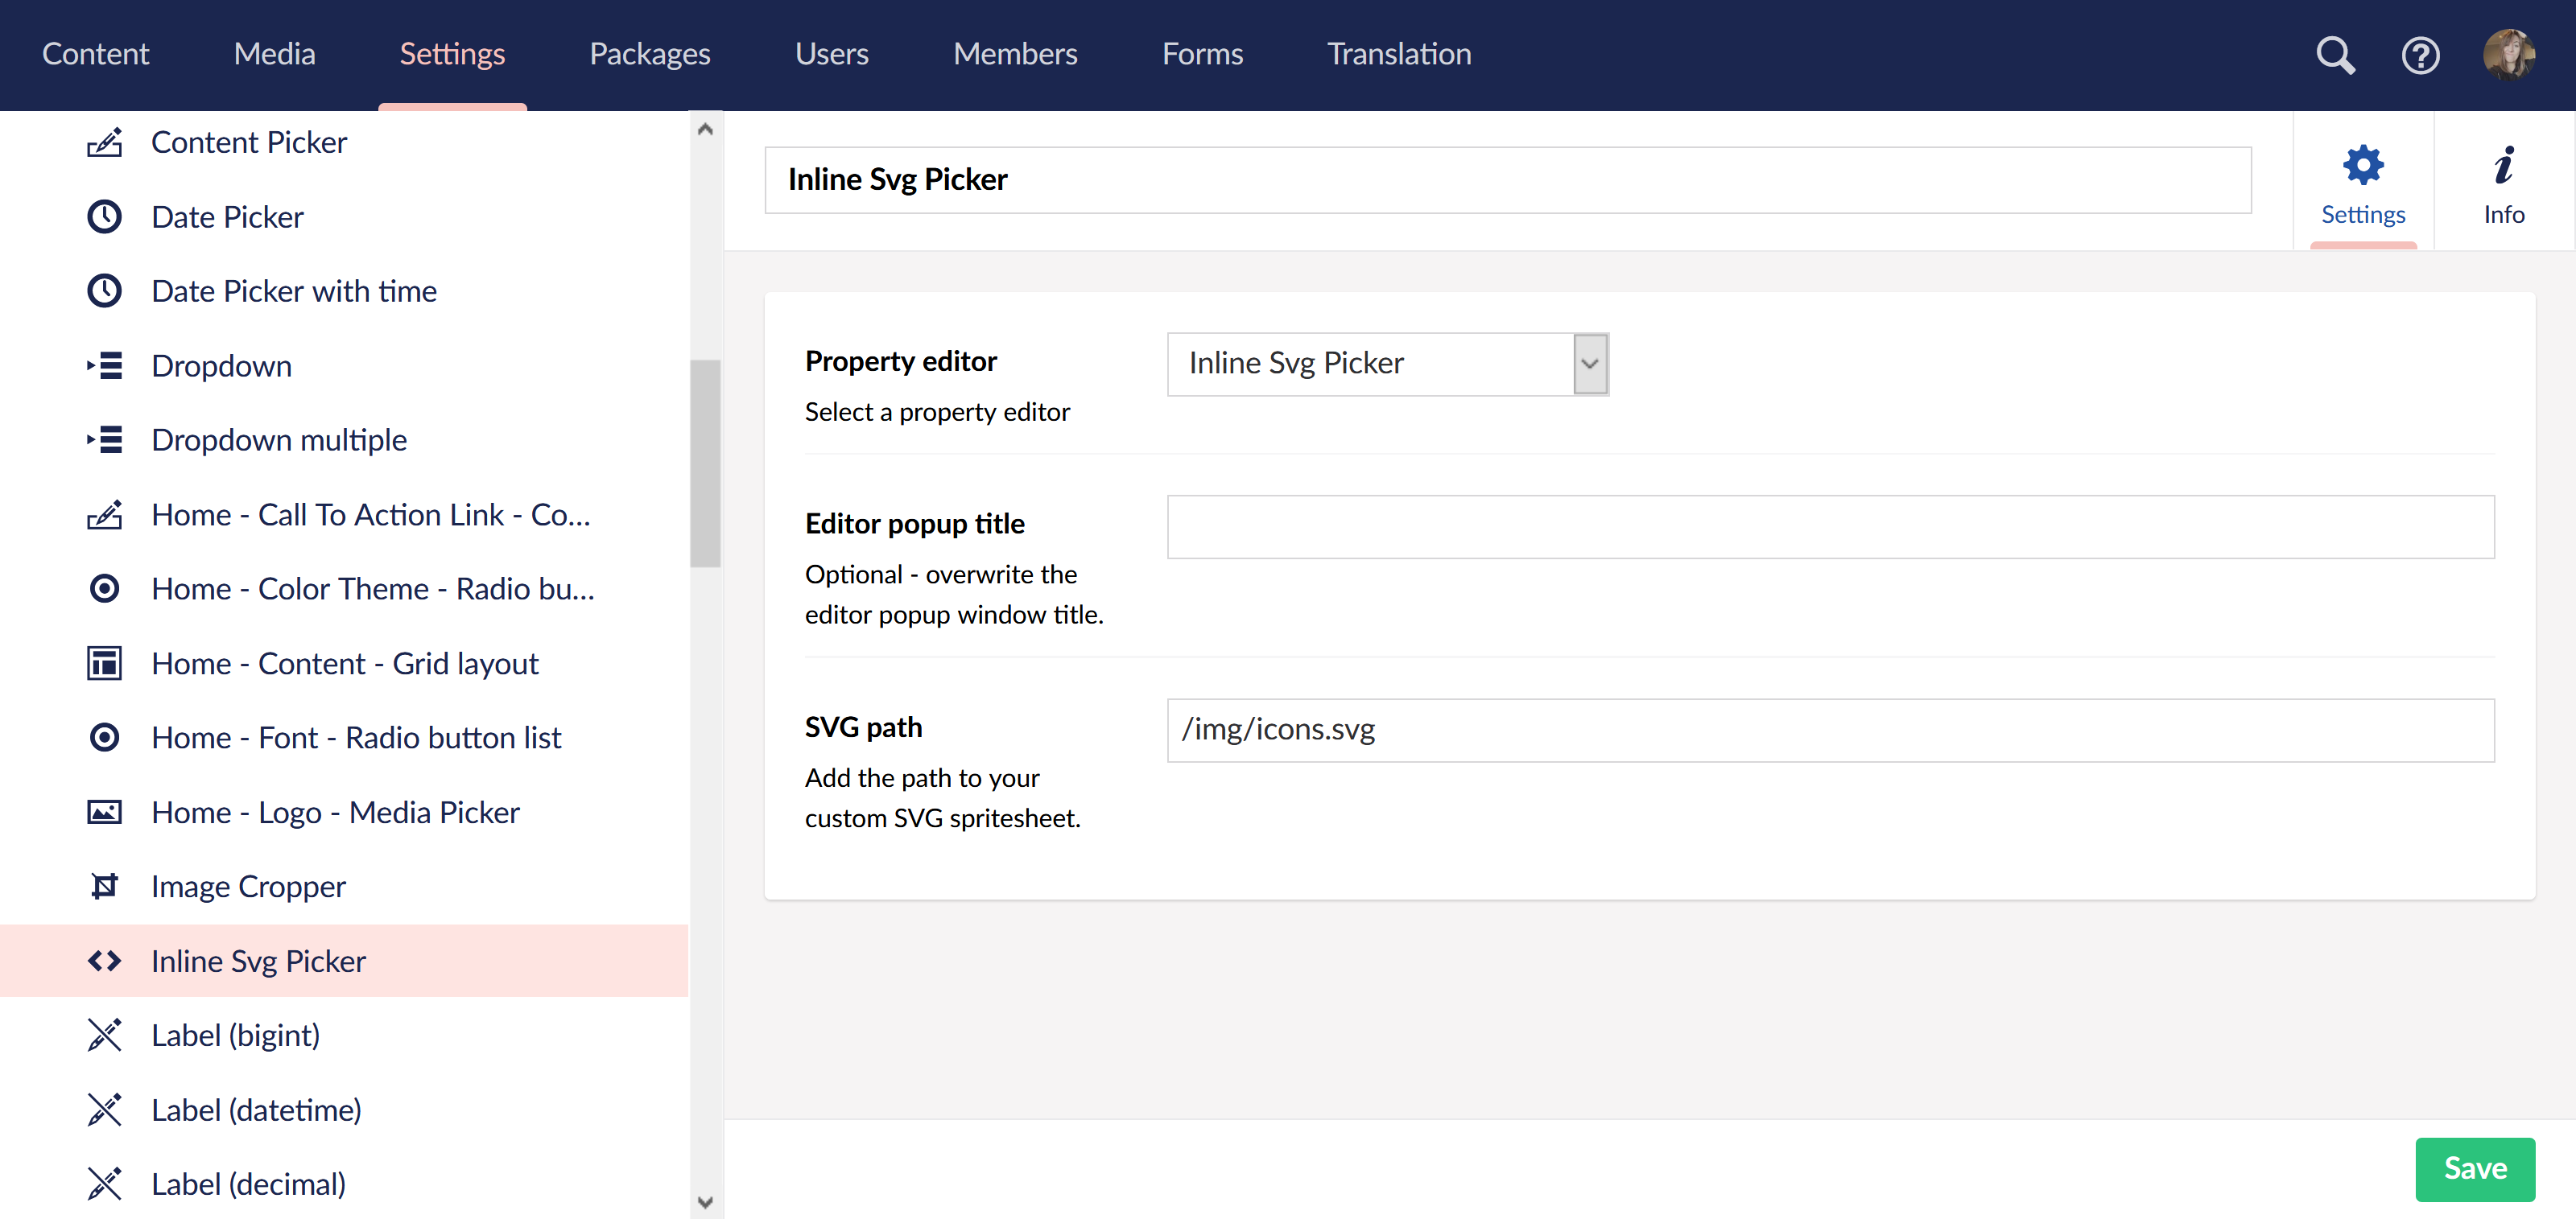Image resolution: width=2576 pixels, height=1219 pixels.
Task: Click the SVG path input field
Action: 1830,731
